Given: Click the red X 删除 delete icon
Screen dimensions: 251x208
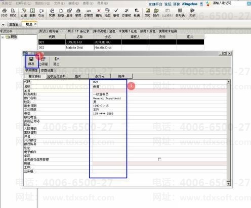Looking at the screenshot, I should coord(99,13).
